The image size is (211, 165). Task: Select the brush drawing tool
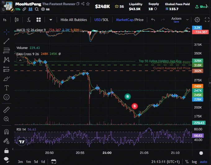(x=7, y=79)
